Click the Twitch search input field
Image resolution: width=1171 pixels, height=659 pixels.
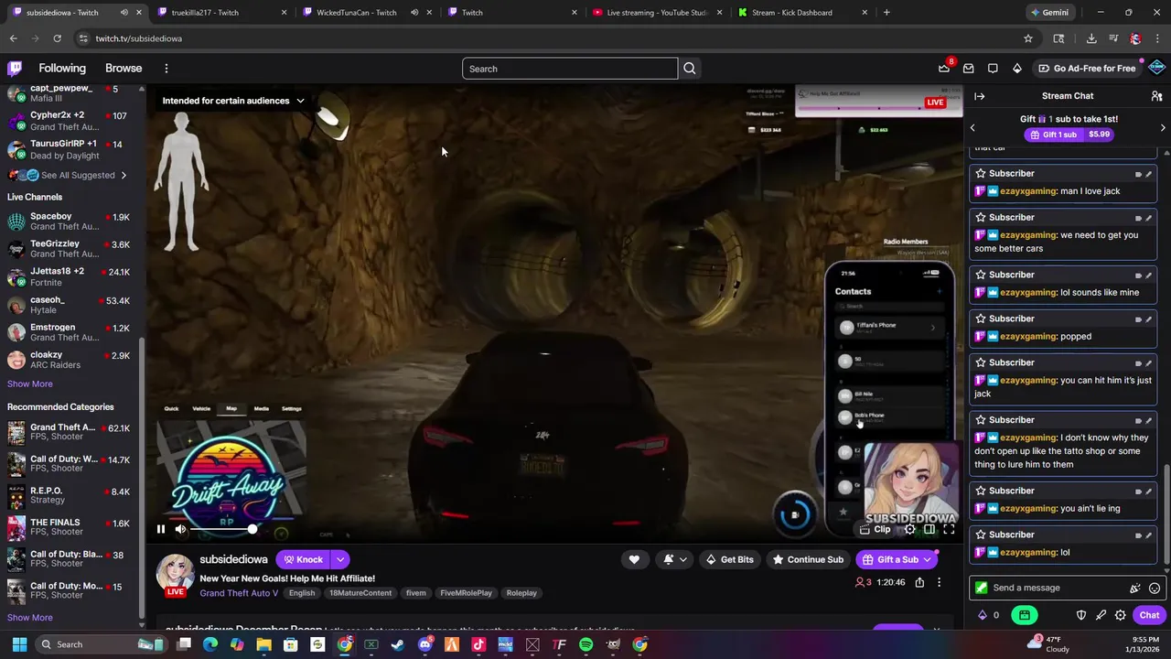pos(570,69)
